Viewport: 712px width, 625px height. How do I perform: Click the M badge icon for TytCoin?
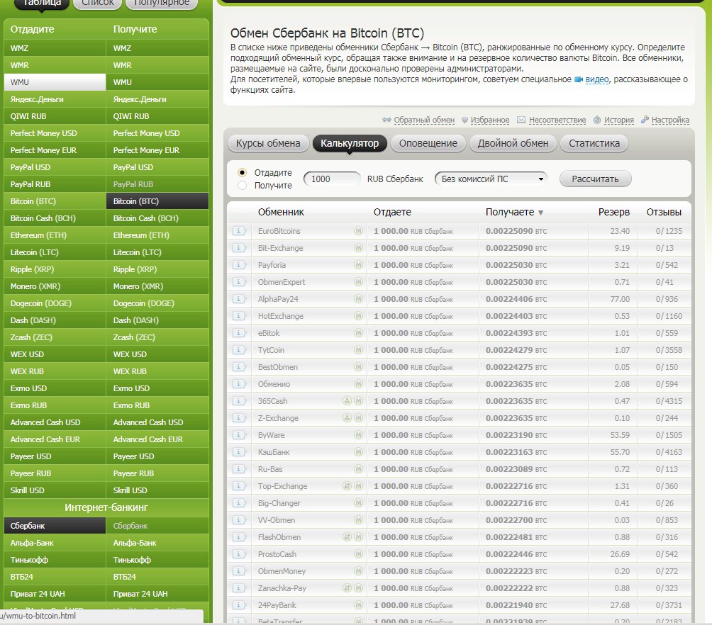point(358,350)
